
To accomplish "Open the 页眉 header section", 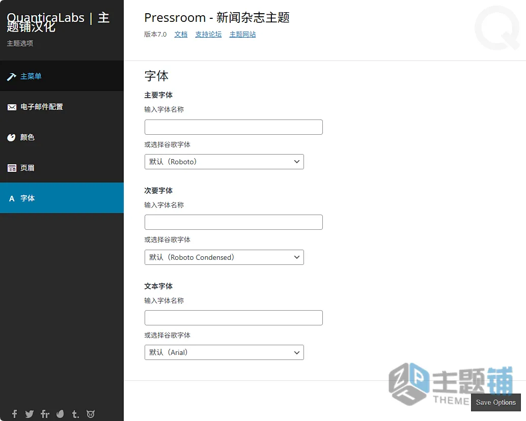I will (62, 168).
